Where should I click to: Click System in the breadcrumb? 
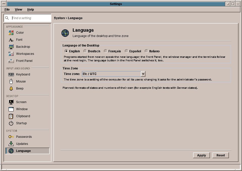coord(59,18)
